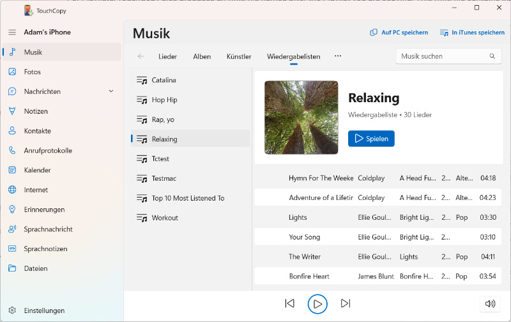
Task: Select the song Your Song
Action: [378, 237]
